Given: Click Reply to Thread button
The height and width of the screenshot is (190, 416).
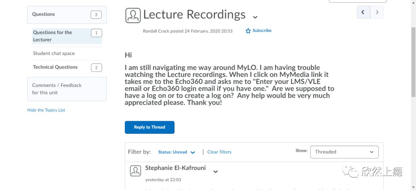Looking at the screenshot, I should pos(149,127).
